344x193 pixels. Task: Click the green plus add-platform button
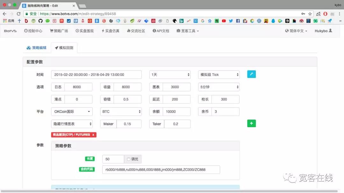(x=251, y=123)
